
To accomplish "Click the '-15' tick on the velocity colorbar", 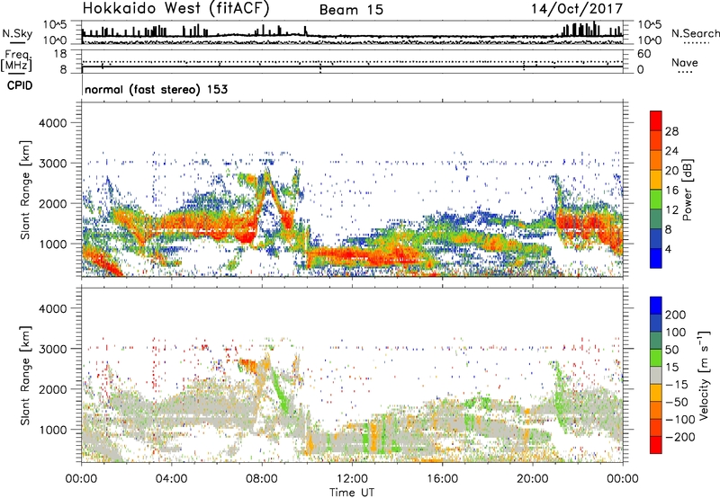I will click(677, 384).
